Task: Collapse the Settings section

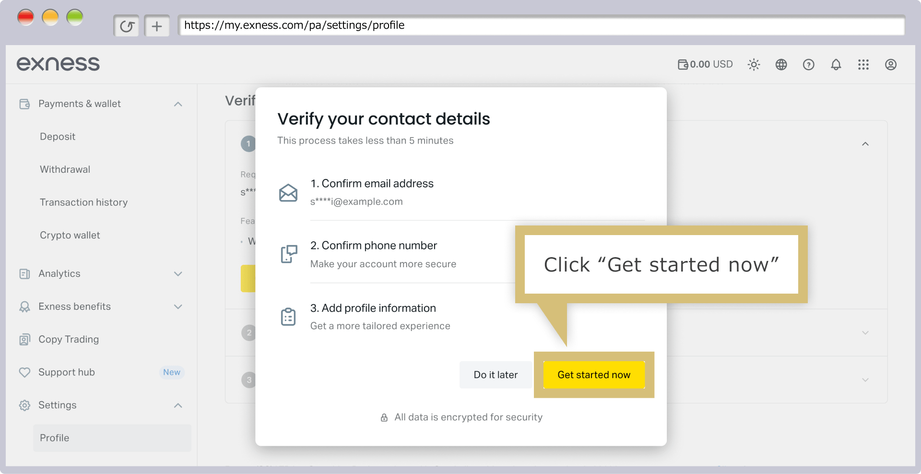Action: (178, 405)
